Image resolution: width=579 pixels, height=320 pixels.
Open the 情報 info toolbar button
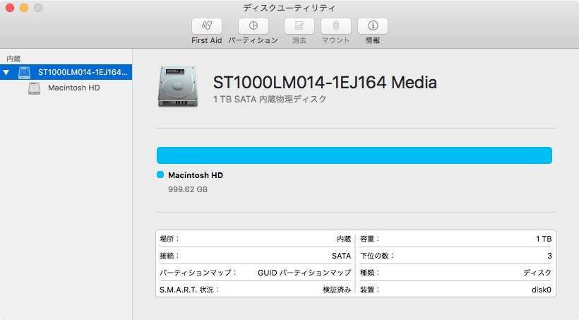(x=372, y=26)
